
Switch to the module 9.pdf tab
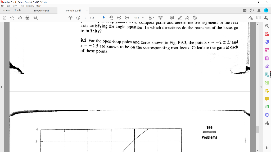pyautogui.click(x=74, y=11)
